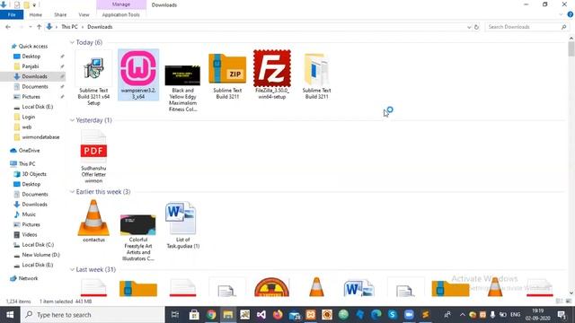575x323 pixels.
Task: Switch to large icons view layout icon
Action: point(569,301)
